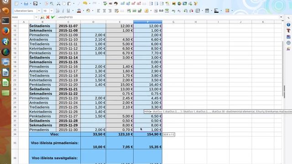Toggle the sidebar Properties deck
Image resolution: width=292 pixels, height=164 pixels.
point(288,25)
